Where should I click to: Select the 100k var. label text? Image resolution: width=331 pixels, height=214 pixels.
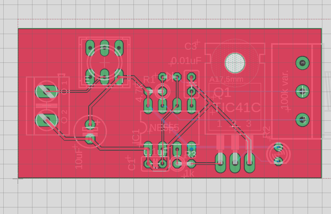click(285, 90)
